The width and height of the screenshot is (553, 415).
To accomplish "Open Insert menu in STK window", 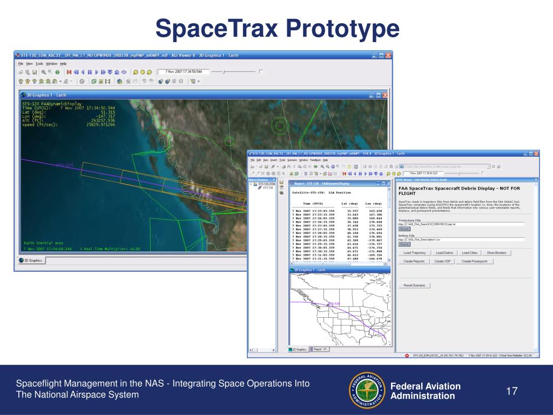I will click(274, 160).
